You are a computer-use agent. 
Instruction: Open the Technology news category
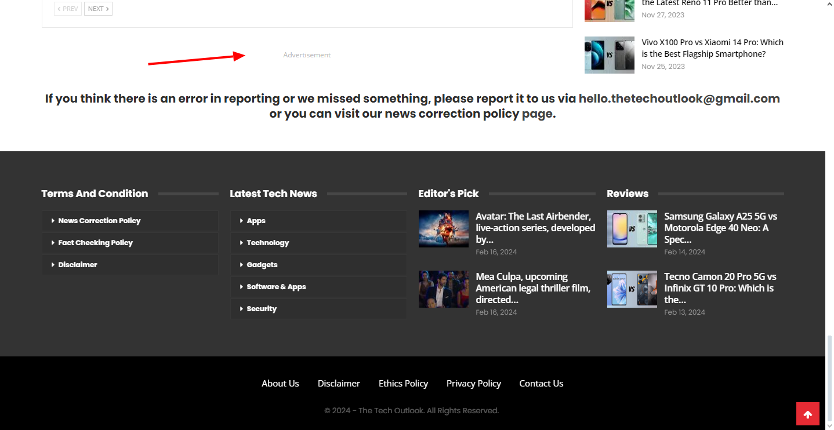pyautogui.click(x=267, y=243)
